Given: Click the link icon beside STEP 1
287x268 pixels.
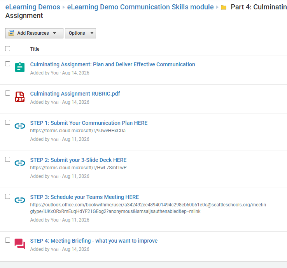Looking at the screenshot, I should coord(20,126).
